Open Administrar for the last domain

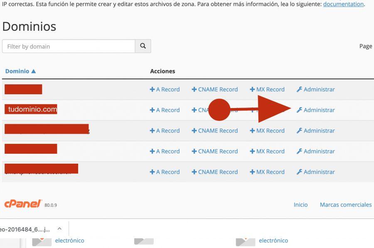pos(315,172)
